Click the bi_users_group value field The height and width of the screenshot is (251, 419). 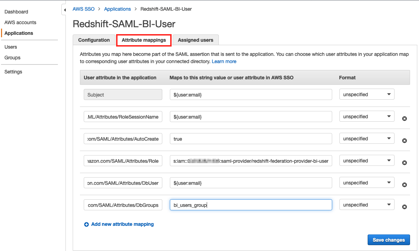tap(251, 205)
